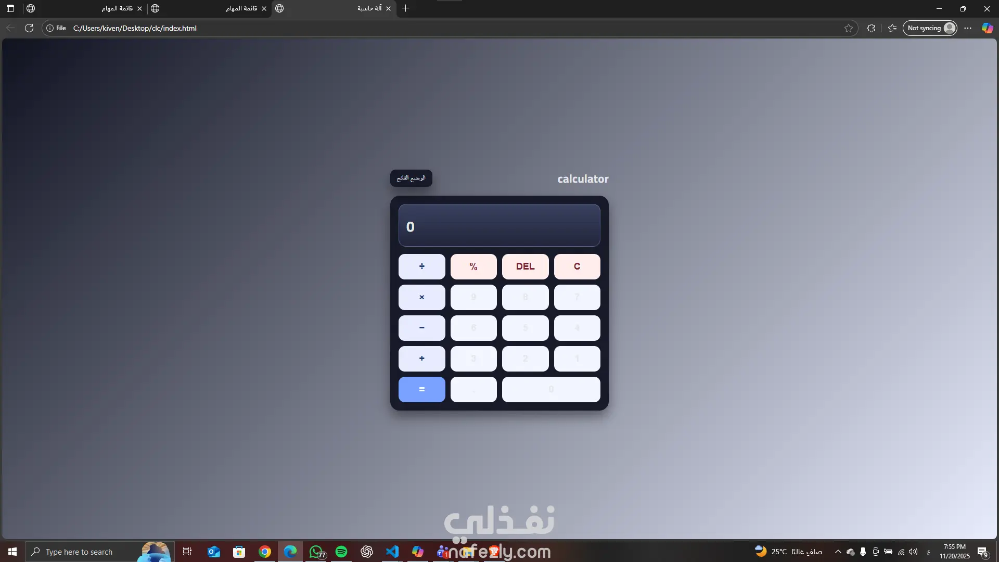Image resolution: width=999 pixels, height=562 pixels.
Task: Toggle light mode with الوضع الفاتح button
Action: (411, 178)
